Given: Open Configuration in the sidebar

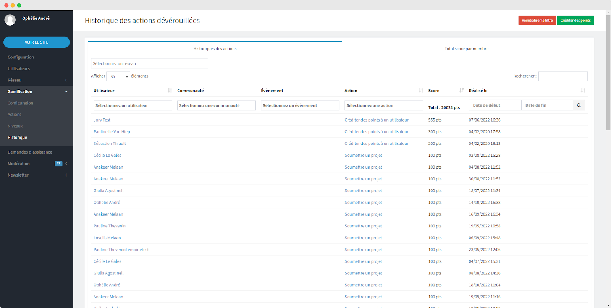Looking at the screenshot, I should pyautogui.click(x=21, y=57).
